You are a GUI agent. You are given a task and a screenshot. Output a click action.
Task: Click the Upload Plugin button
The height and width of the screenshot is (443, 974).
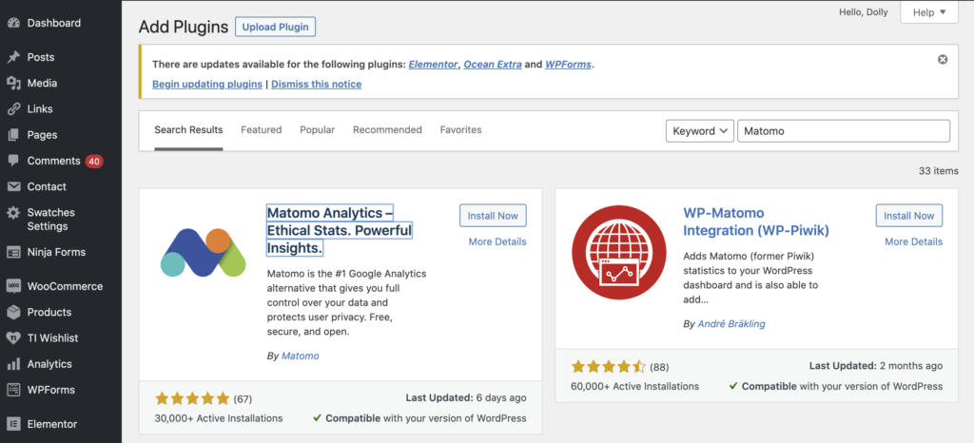pyautogui.click(x=275, y=28)
